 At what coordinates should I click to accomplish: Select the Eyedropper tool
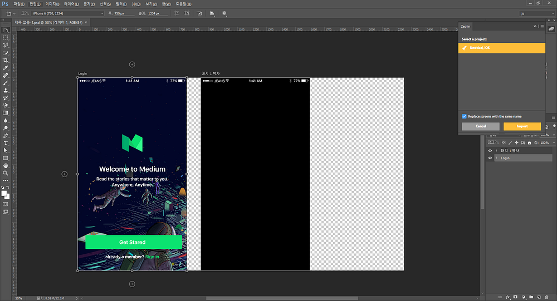click(x=6, y=68)
